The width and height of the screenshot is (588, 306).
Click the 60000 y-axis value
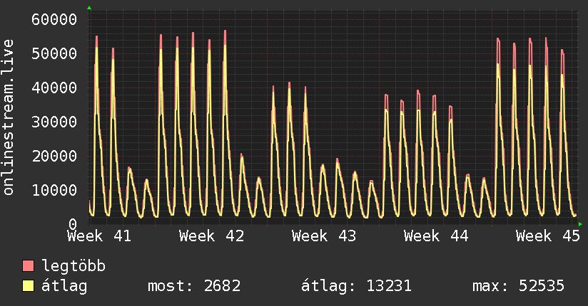click(x=54, y=19)
